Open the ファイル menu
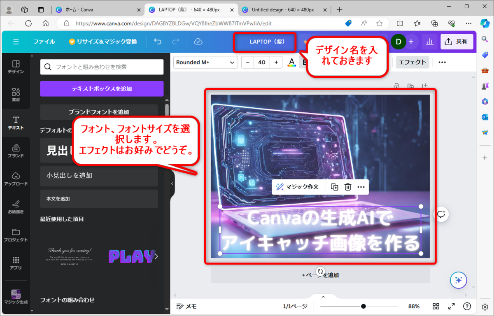Viewport: 494px width, 316px height. coord(44,42)
